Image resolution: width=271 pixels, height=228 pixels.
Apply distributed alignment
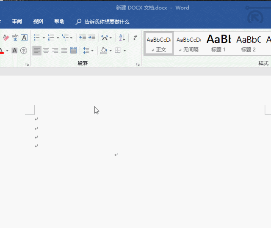tap(73, 51)
